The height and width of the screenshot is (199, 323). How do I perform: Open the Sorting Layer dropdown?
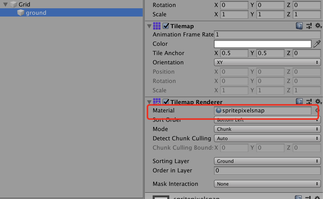267,161
